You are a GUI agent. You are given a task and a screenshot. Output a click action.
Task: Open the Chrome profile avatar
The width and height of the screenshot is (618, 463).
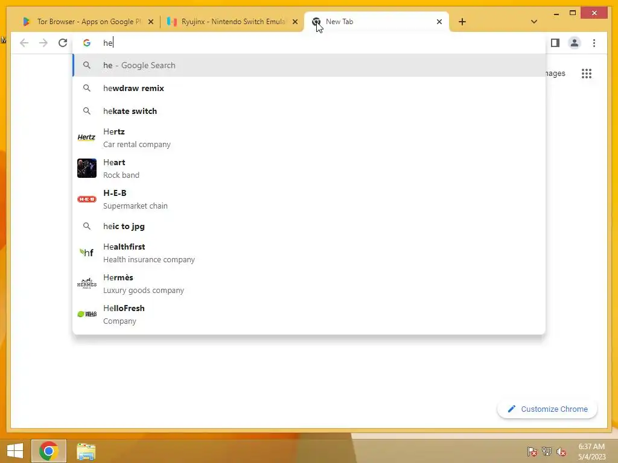575,43
